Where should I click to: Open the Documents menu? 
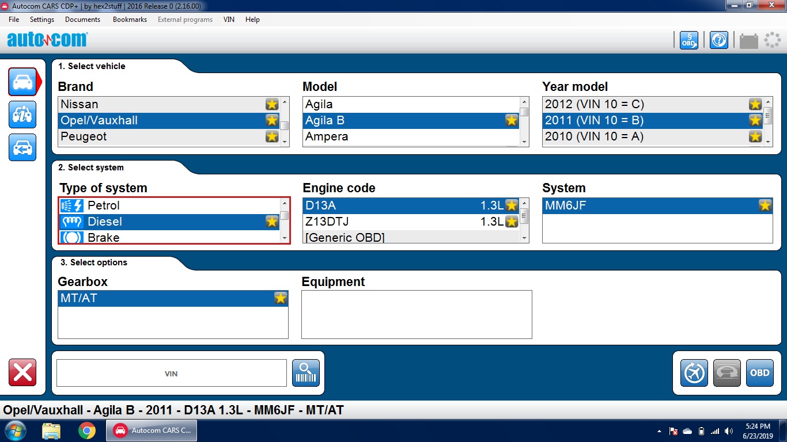pos(83,19)
